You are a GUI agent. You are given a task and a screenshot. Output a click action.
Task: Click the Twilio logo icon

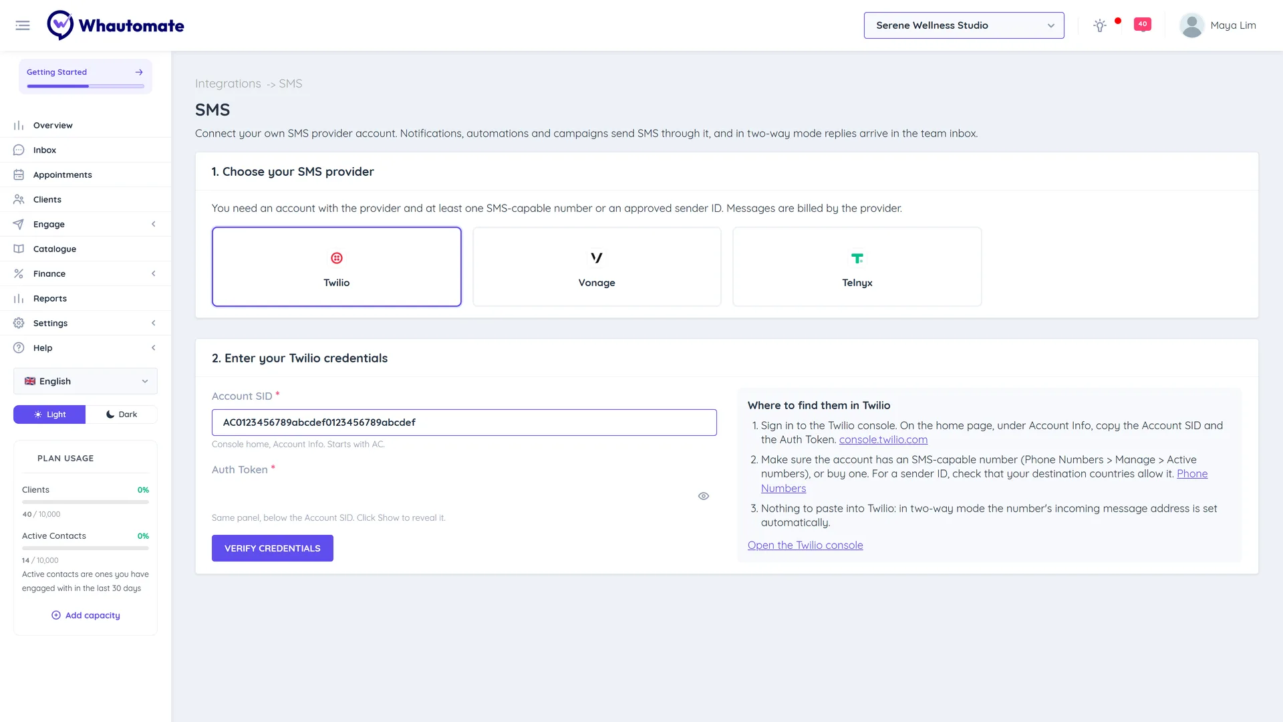coord(337,258)
